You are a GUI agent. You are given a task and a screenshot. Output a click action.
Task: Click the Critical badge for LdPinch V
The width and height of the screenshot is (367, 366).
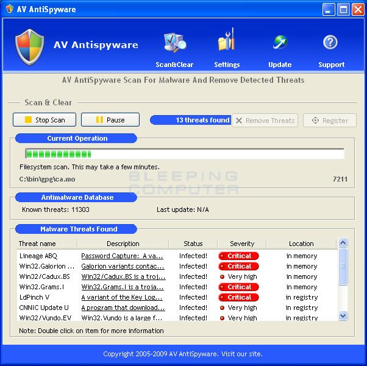(238, 297)
